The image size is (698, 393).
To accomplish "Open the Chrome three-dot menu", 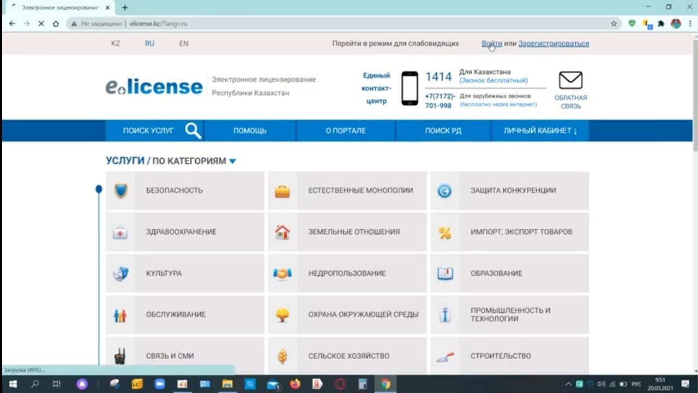I will click(x=690, y=23).
